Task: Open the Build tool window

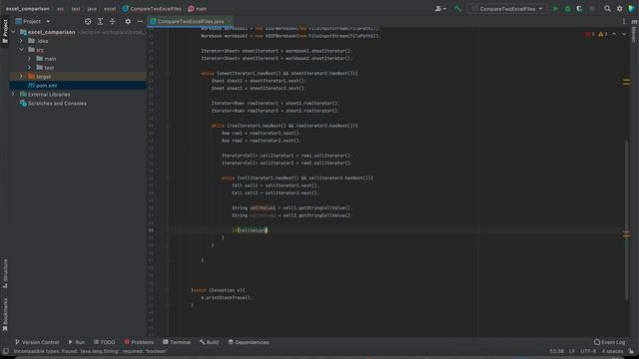Action: click(209, 342)
